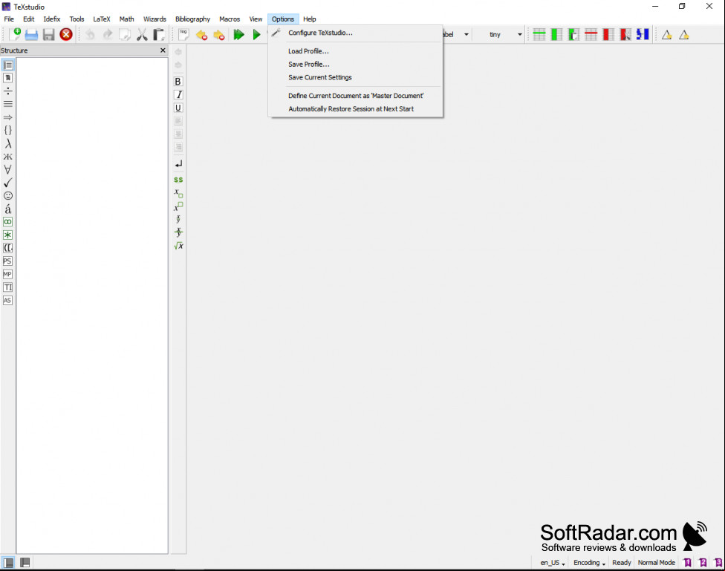
Task: Click the add table column icon with green vertical bar
Action: 556,34
